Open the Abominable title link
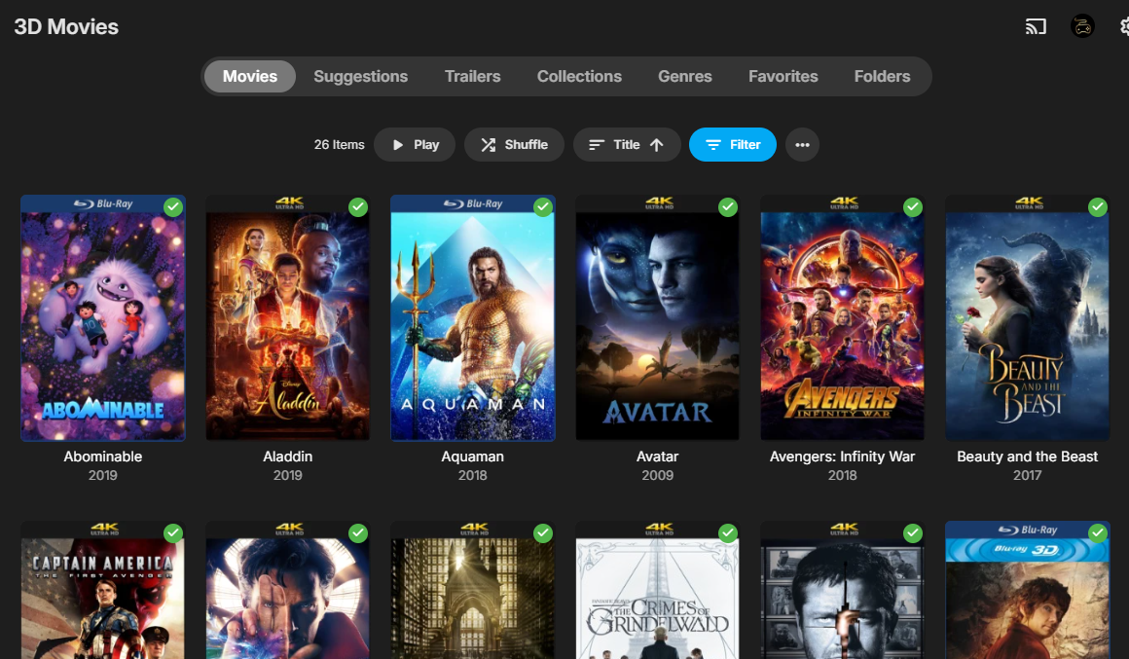 point(103,457)
